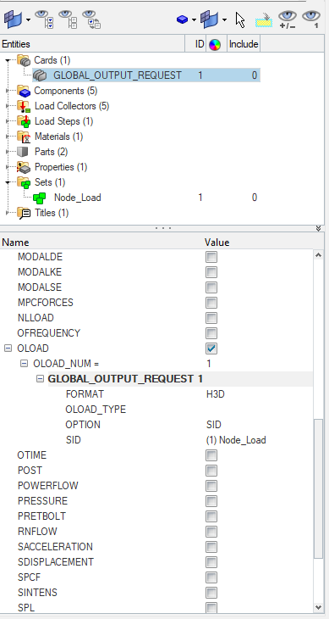Viewport: 329px width, 619px height.
Task: Click the properties panel scrollbar down arrow
Action: [318, 607]
